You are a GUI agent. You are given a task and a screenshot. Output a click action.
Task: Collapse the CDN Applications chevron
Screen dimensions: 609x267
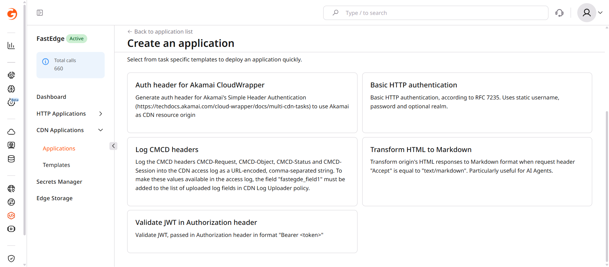coord(101,130)
